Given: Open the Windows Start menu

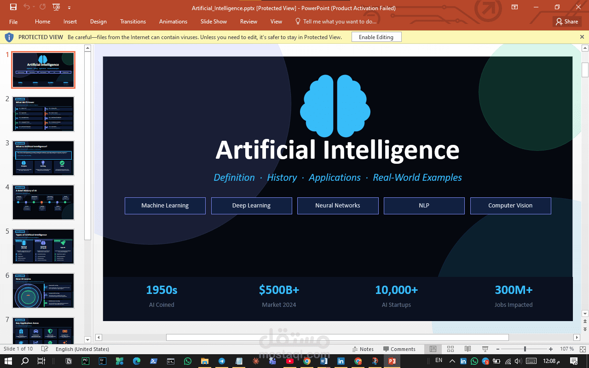Looking at the screenshot, I should (x=9, y=361).
